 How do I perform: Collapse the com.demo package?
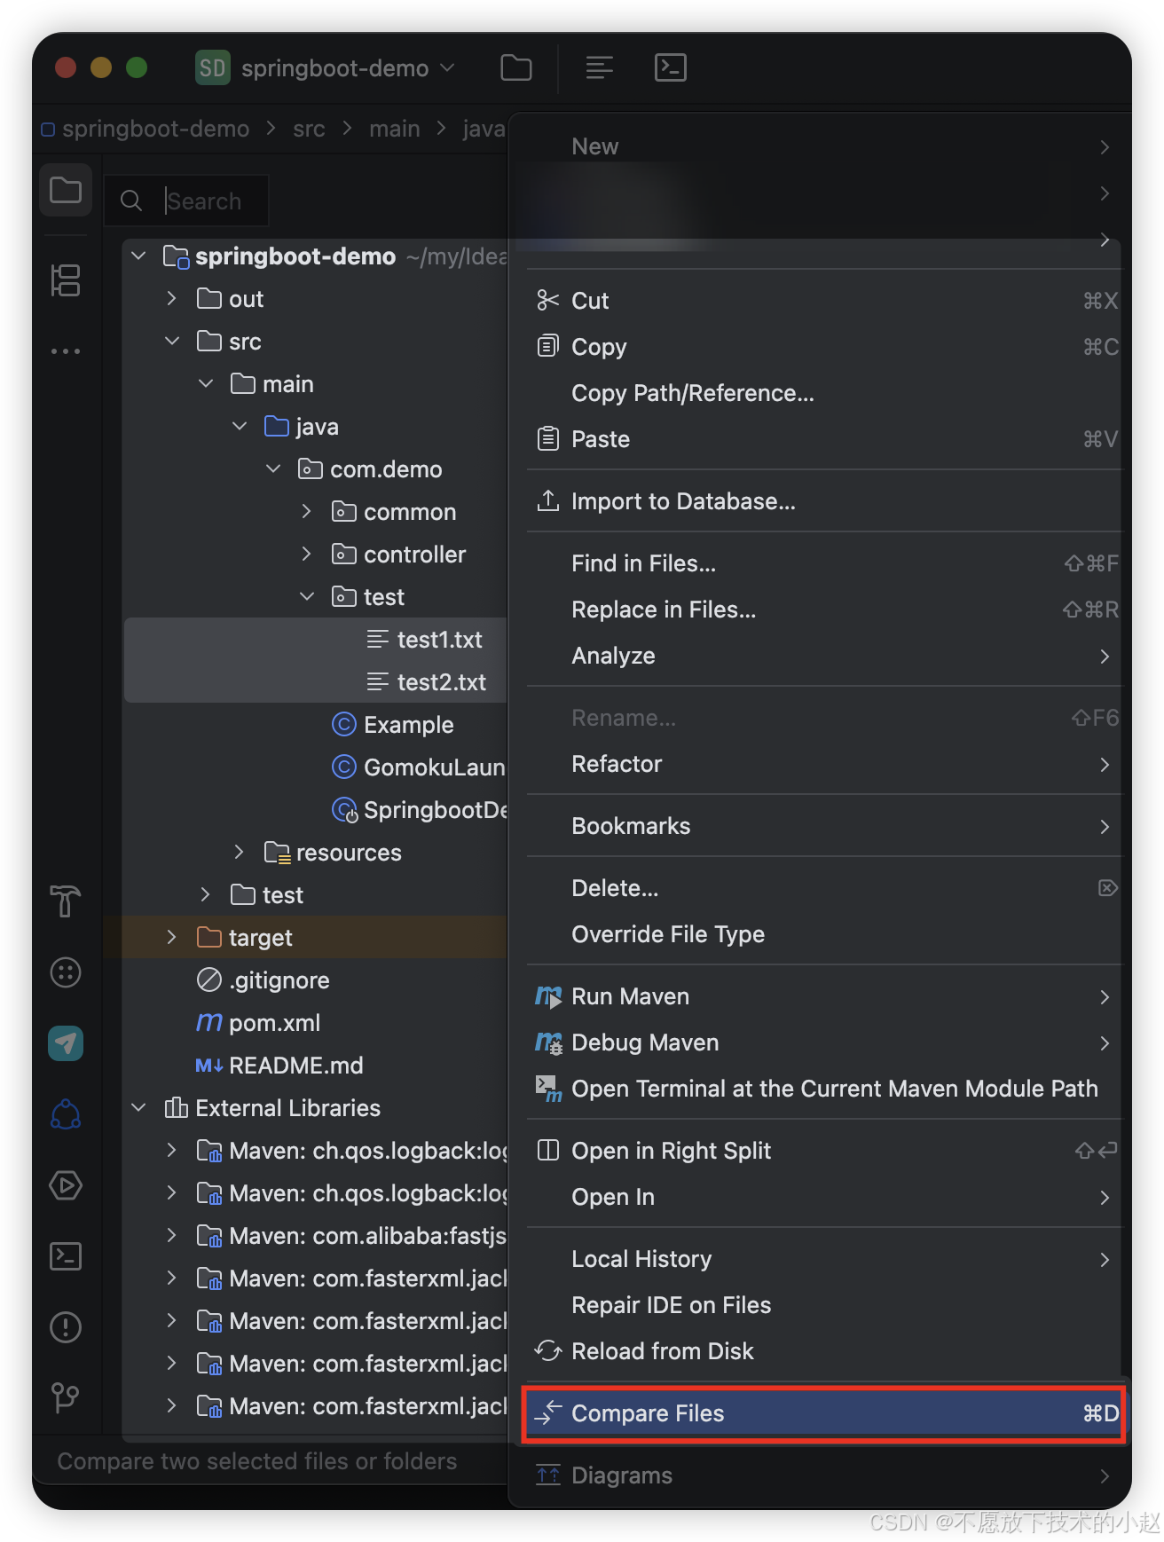click(x=273, y=469)
